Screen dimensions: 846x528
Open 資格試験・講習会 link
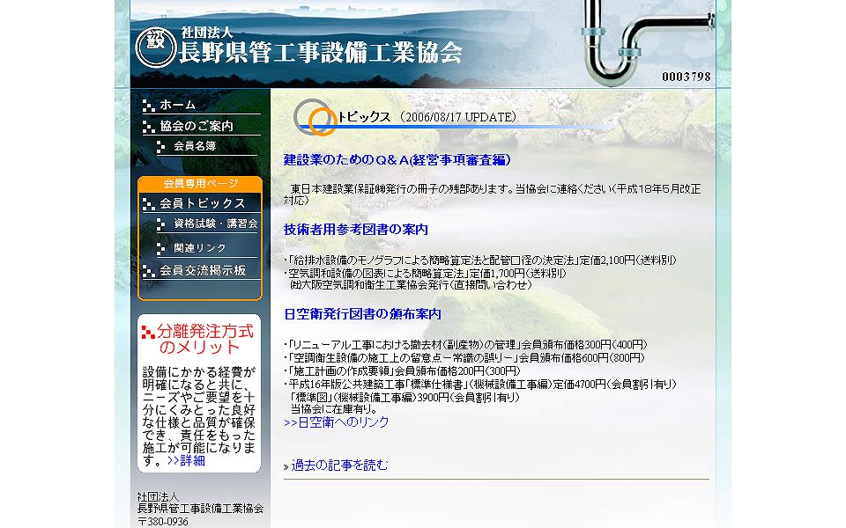coord(216,223)
